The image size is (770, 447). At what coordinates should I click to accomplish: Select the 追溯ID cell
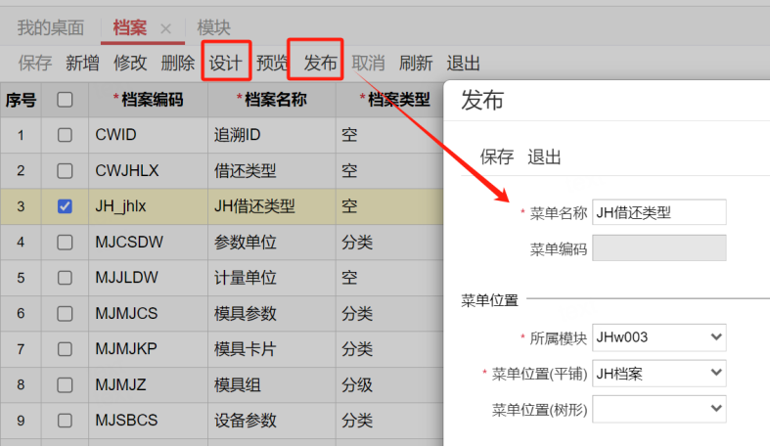pos(272,135)
